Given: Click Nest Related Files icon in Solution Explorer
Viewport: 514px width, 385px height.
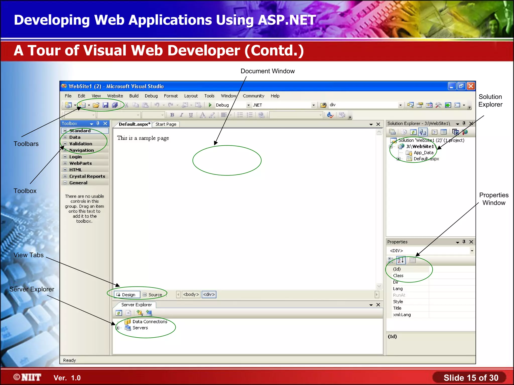Looking at the screenshot, I should (x=423, y=132).
